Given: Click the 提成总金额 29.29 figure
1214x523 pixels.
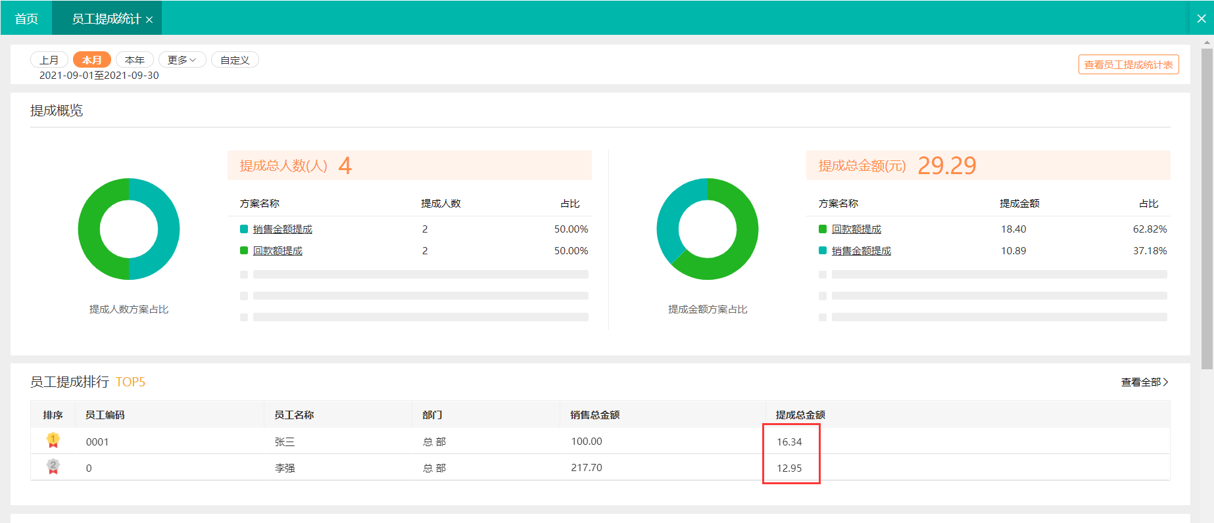Looking at the screenshot, I should tap(947, 166).
